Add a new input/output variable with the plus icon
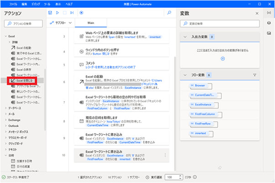The image size is (275, 183). click(223, 59)
